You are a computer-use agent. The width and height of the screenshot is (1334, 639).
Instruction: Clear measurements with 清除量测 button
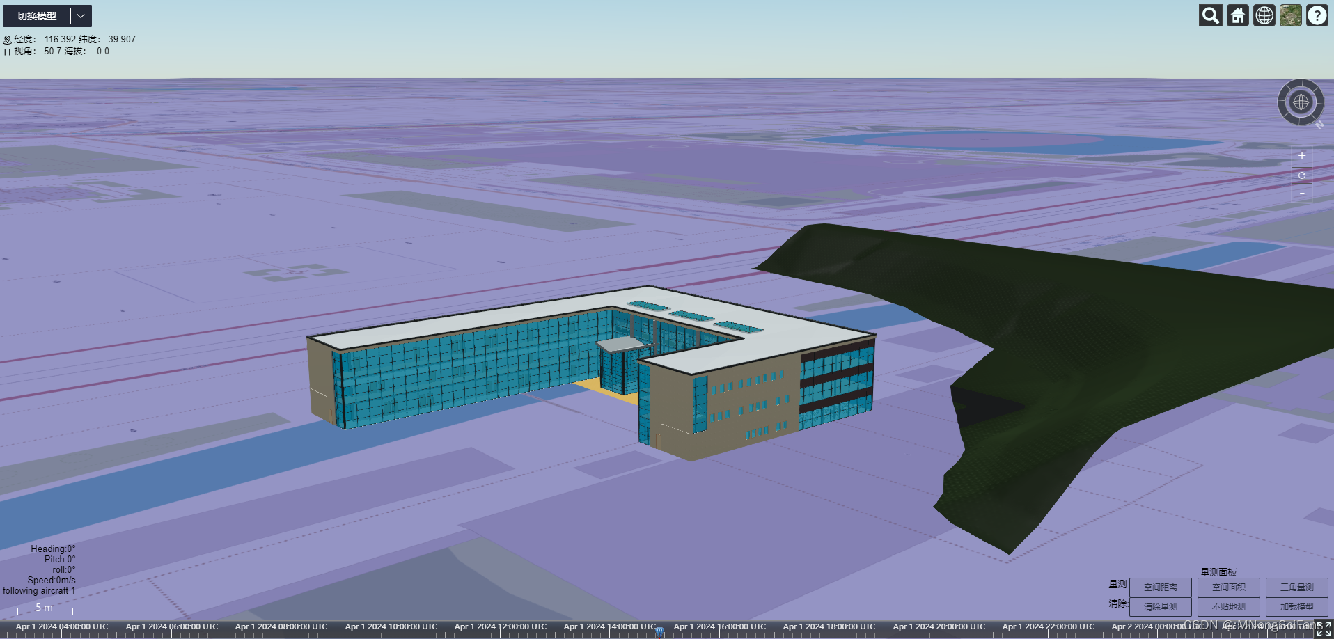click(x=1161, y=606)
